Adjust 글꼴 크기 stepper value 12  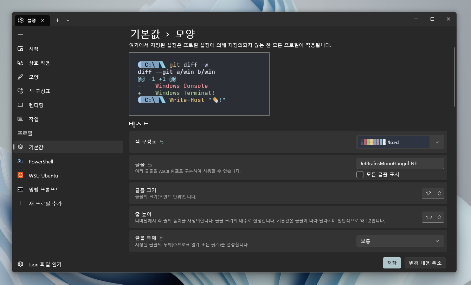coord(433,193)
